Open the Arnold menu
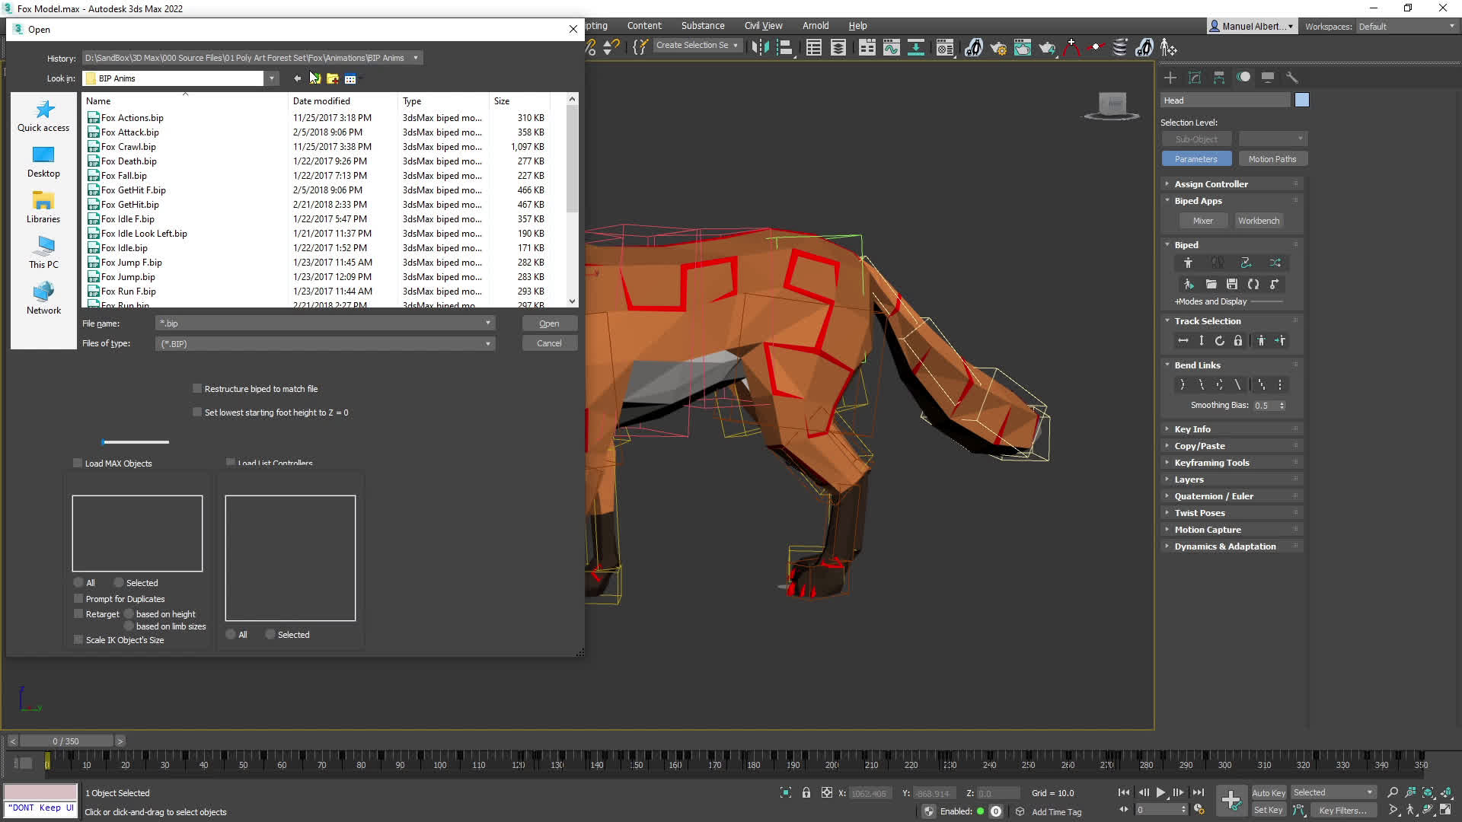This screenshot has height=822, width=1462. [815, 26]
